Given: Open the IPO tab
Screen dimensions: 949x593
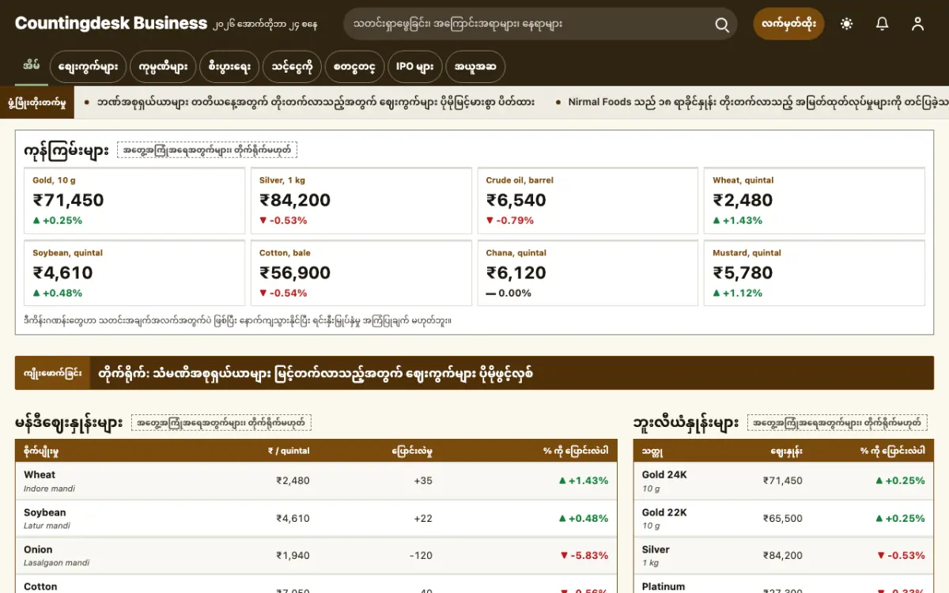Looking at the screenshot, I should pyautogui.click(x=415, y=67).
